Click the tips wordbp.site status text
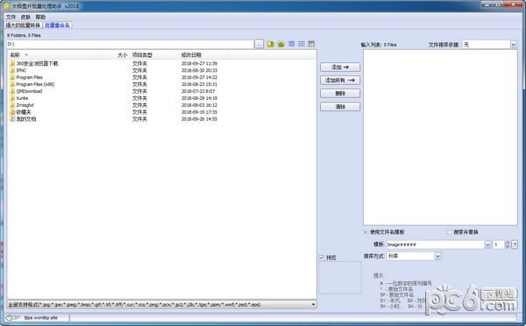526x326 pixels. (x=40, y=317)
